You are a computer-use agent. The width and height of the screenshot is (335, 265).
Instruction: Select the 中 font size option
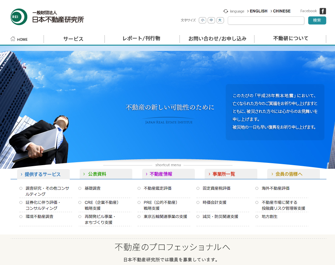point(211,20)
